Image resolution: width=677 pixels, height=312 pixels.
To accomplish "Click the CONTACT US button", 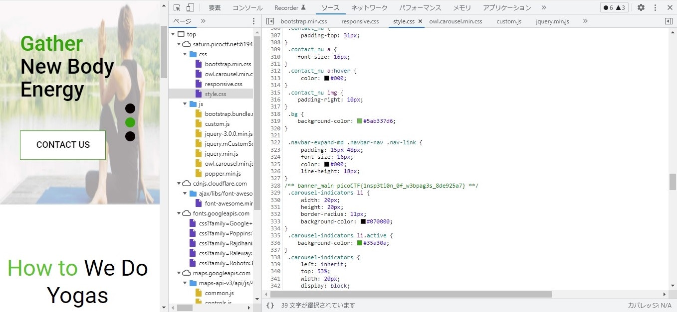I will [63, 145].
